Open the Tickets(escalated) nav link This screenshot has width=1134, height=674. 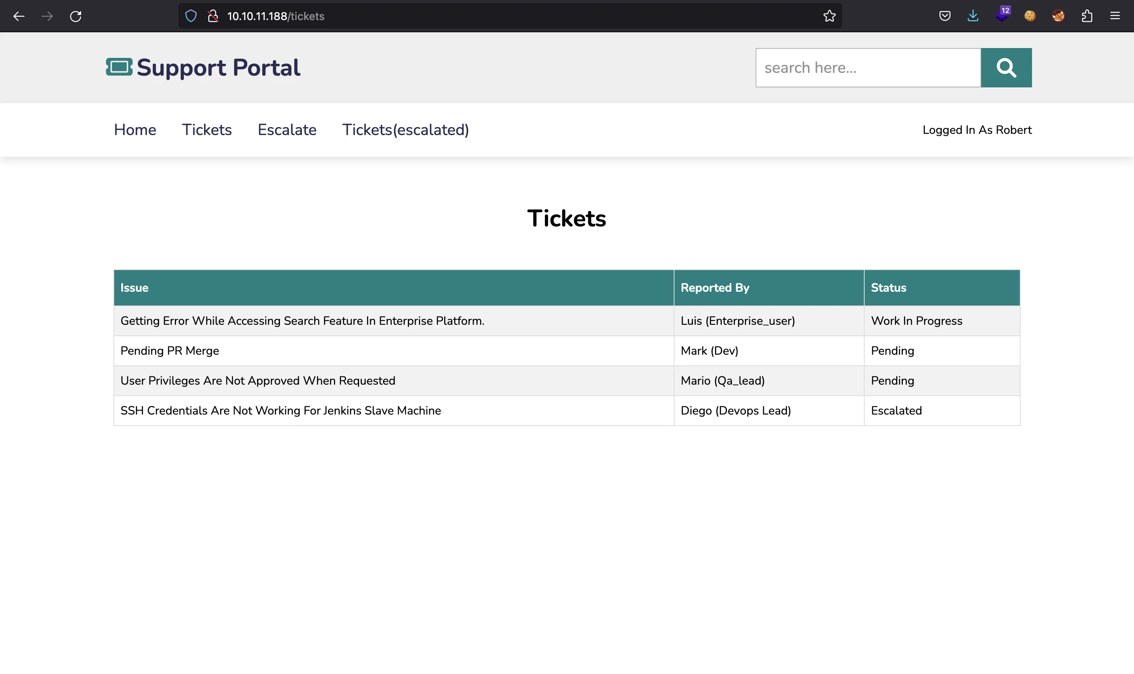click(406, 130)
